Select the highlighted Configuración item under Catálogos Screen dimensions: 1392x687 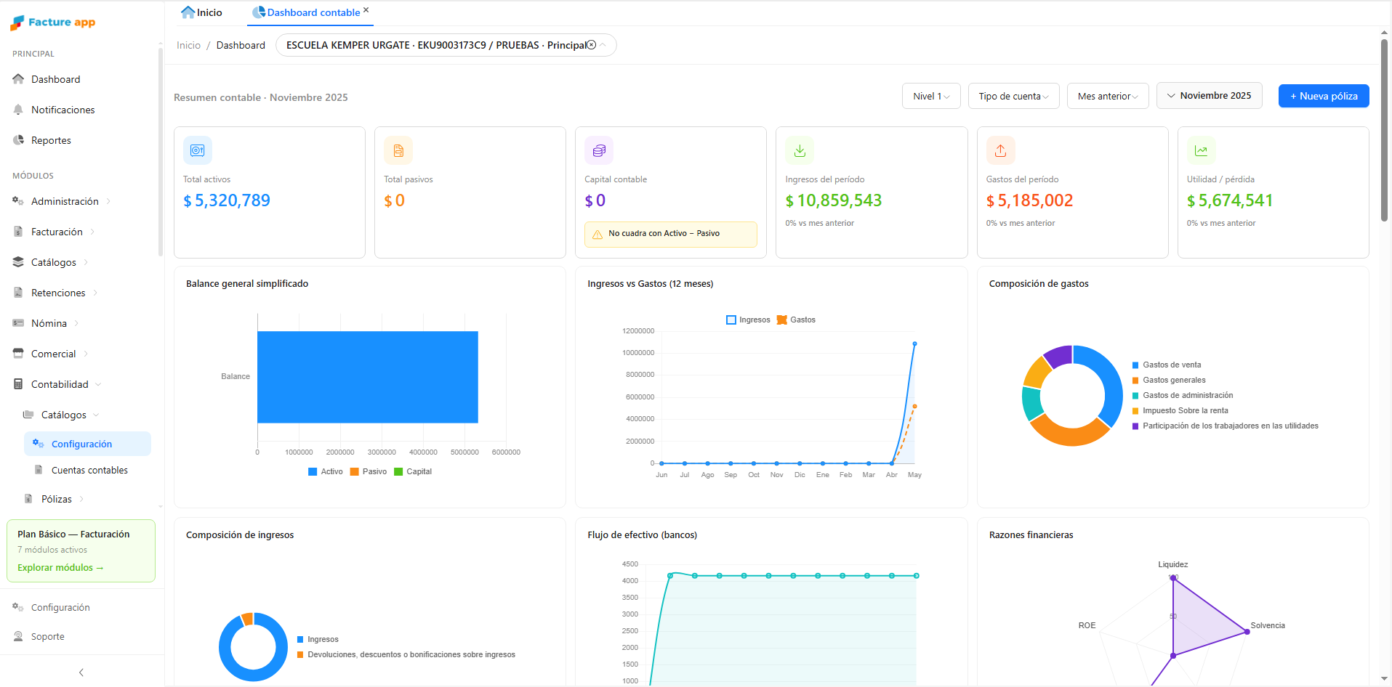tap(87, 444)
